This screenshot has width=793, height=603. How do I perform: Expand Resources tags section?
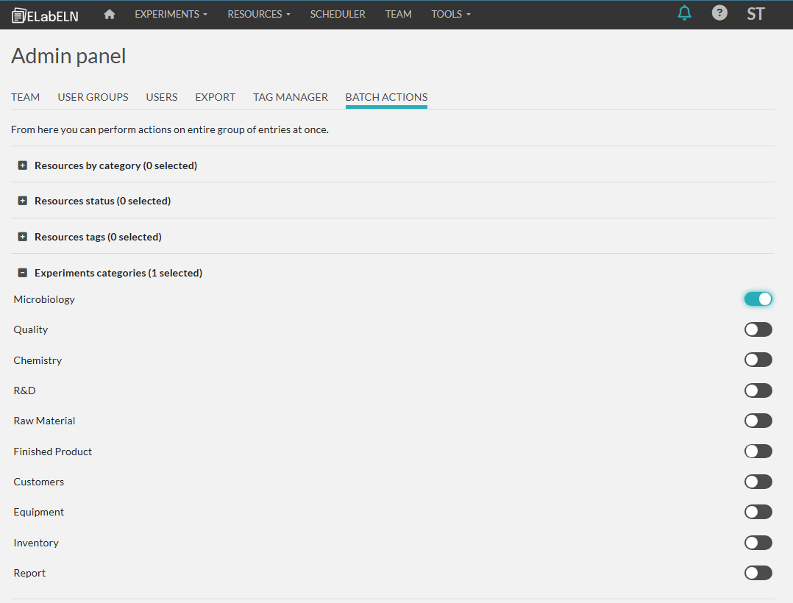(x=22, y=237)
